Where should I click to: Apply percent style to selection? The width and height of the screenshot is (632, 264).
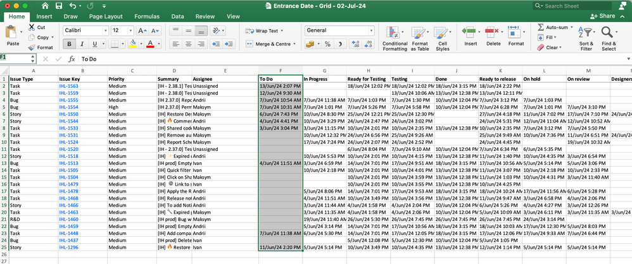pos(327,44)
